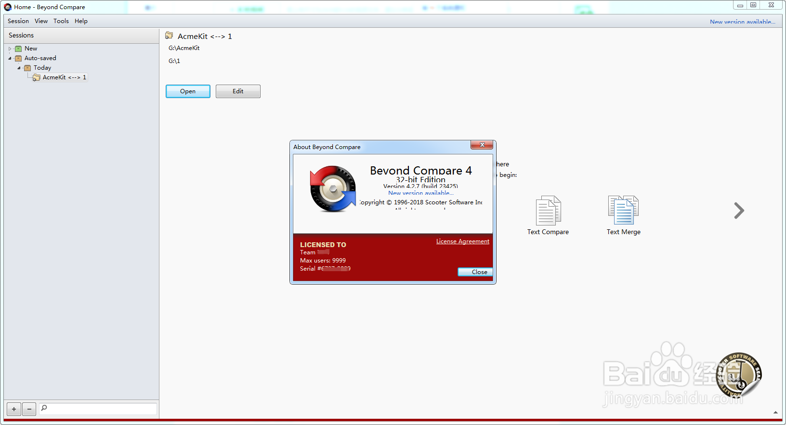The width and height of the screenshot is (786, 425).
Task: Click the Beyond Compare logo in About dialog
Action: pyautogui.click(x=333, y=189)
